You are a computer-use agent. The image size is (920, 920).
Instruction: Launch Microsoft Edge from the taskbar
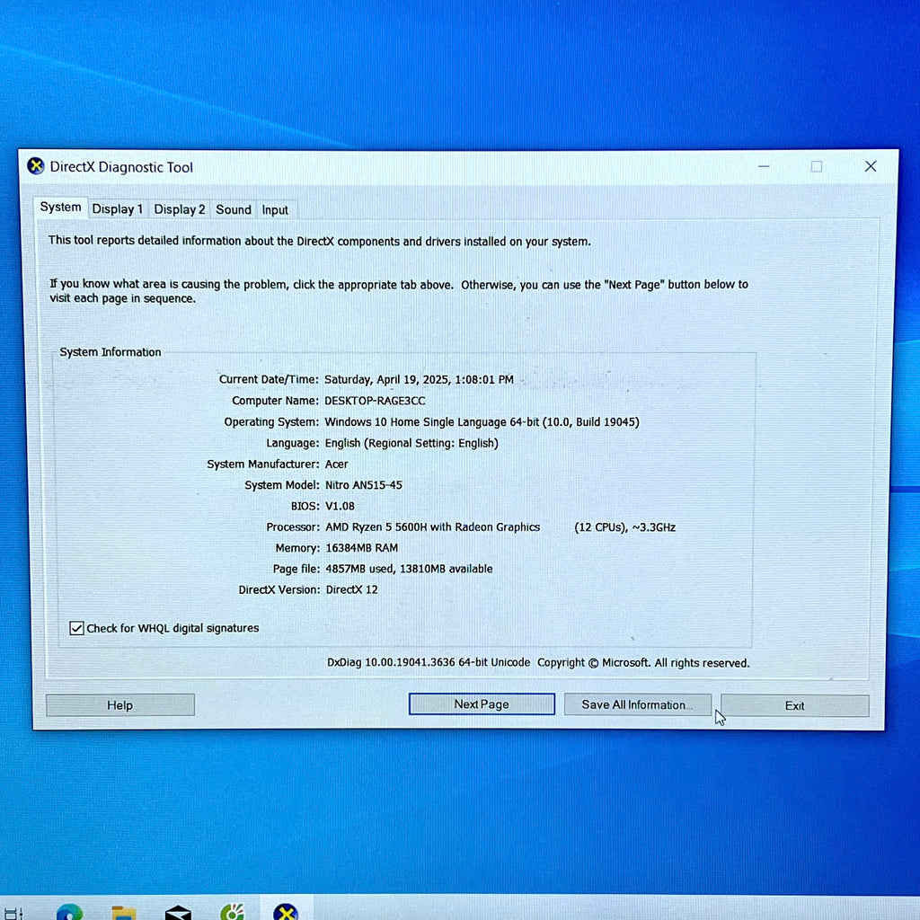click(69, 913)
